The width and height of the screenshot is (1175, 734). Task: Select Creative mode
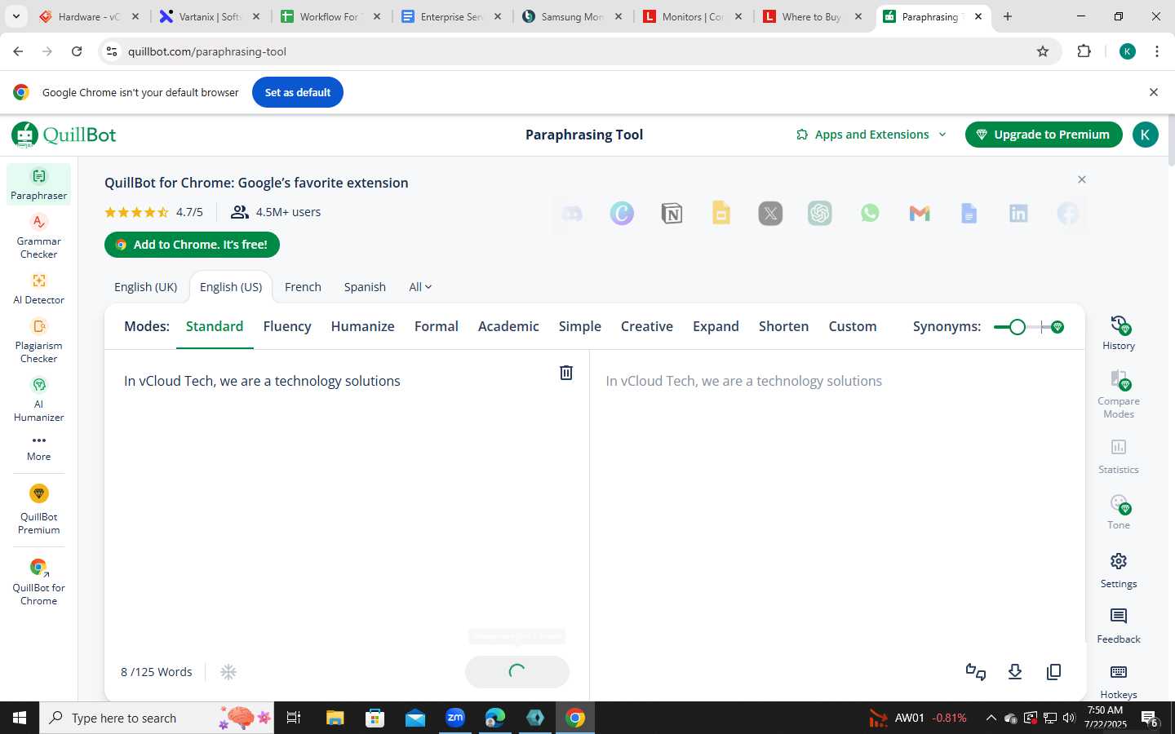coord(647,326)
